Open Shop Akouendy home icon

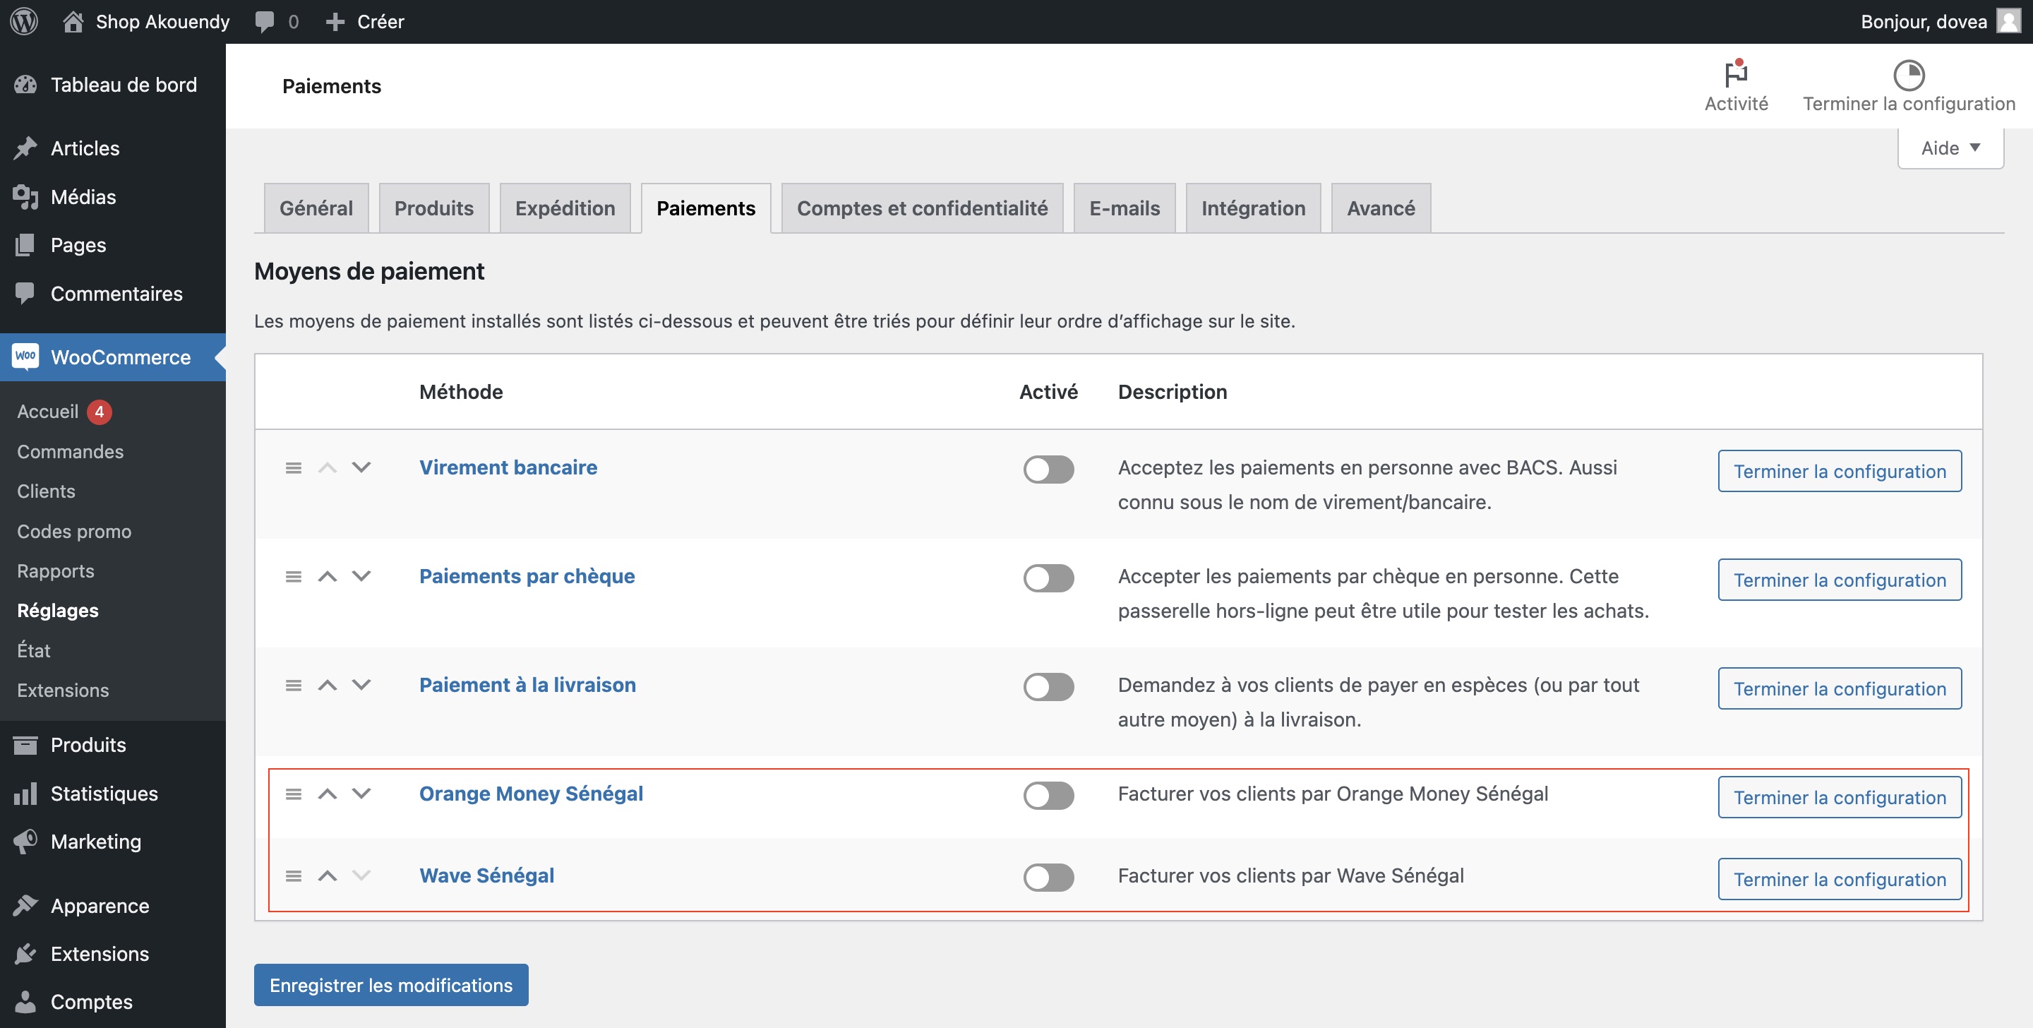click(73, 21)
